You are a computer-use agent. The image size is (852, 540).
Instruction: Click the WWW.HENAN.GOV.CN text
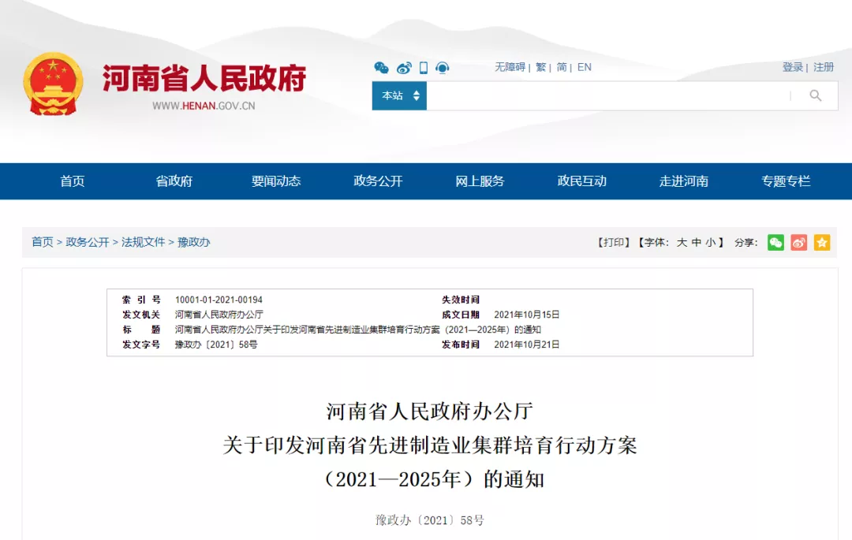click(x=204, y=106)
